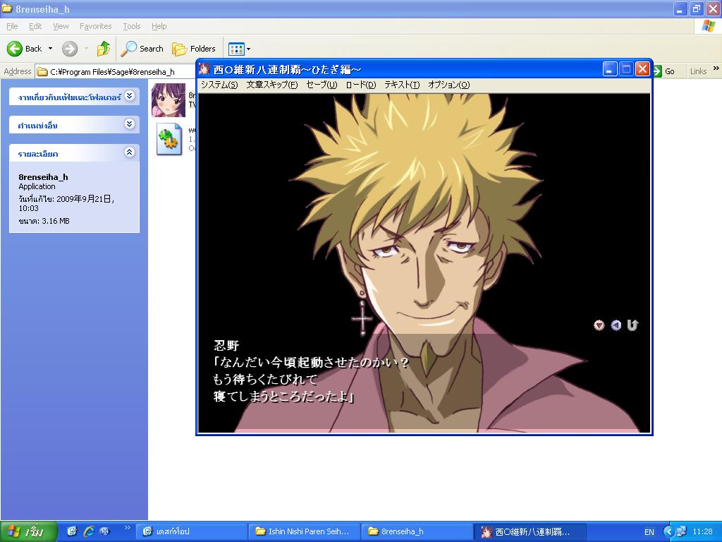Select the 8renseiha_h anime girl application icon
Screen dimensions: 722x542
(x=169, y=100)
